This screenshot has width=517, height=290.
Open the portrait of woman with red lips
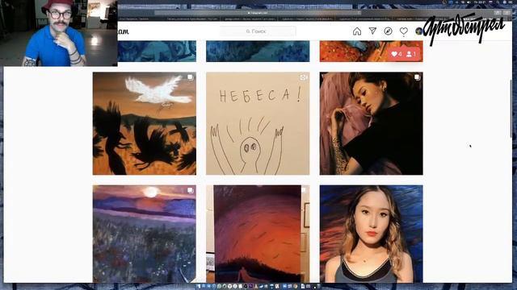click(x=372, y=234)
